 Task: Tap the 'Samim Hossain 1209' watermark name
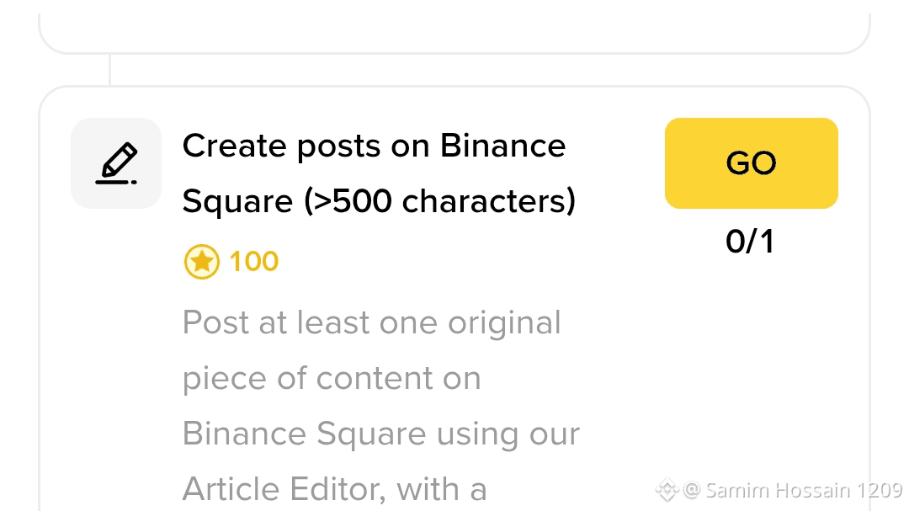[x=804, y=489]
